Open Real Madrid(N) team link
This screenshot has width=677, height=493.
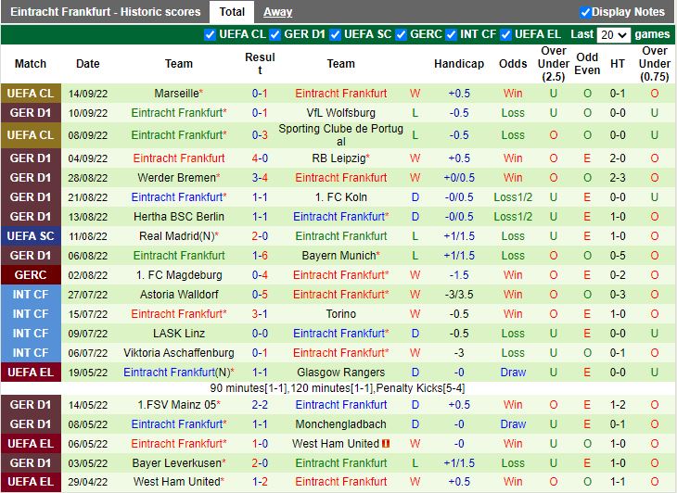[176, 236]
